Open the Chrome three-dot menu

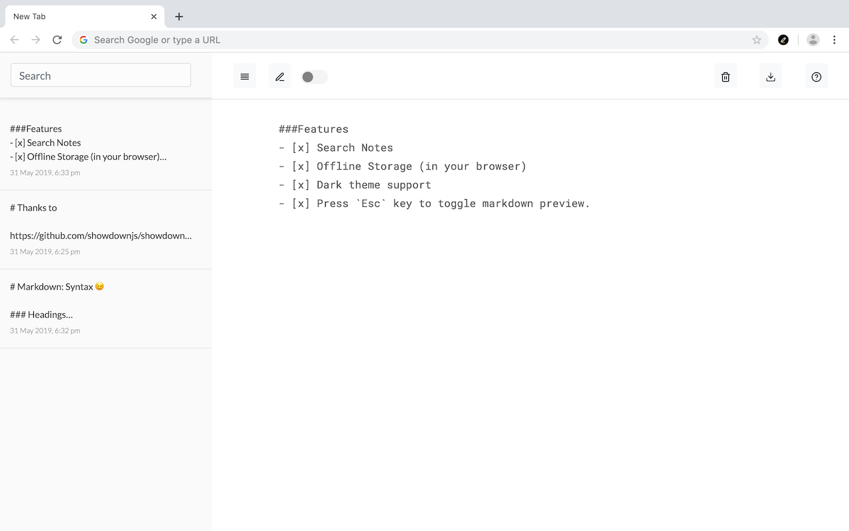(834, 40)
